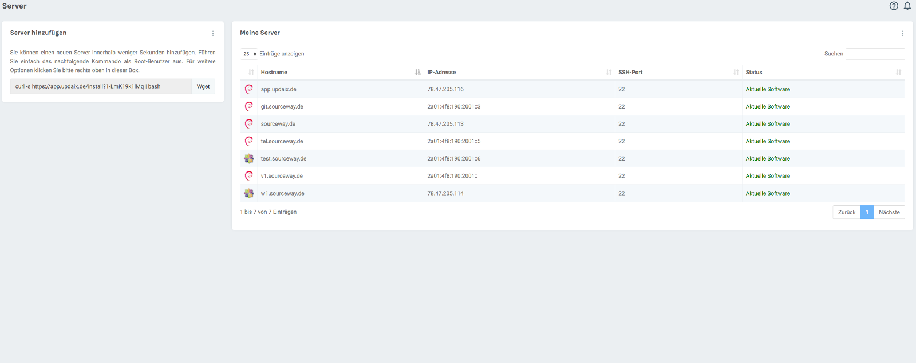The image size is (916, 363).
Task: Open the Meine Server panel options menu
Action: coord(902,33)
